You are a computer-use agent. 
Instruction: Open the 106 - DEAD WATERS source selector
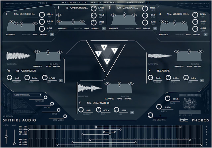coord(98,103)
